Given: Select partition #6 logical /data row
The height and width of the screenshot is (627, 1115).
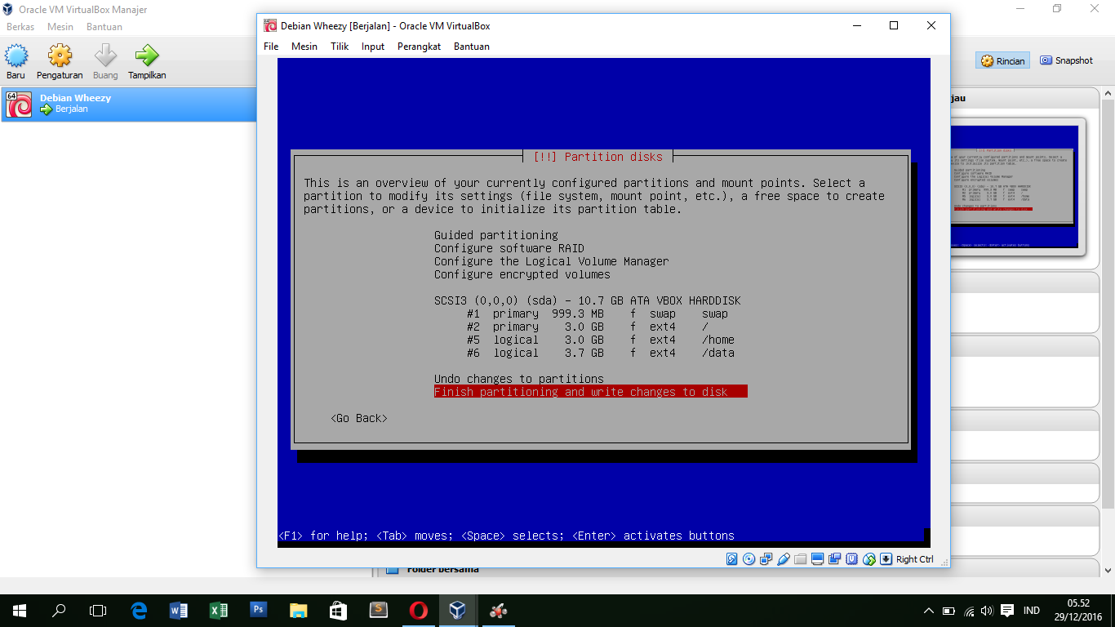Looking at the screenshot, I should (601, 353).
